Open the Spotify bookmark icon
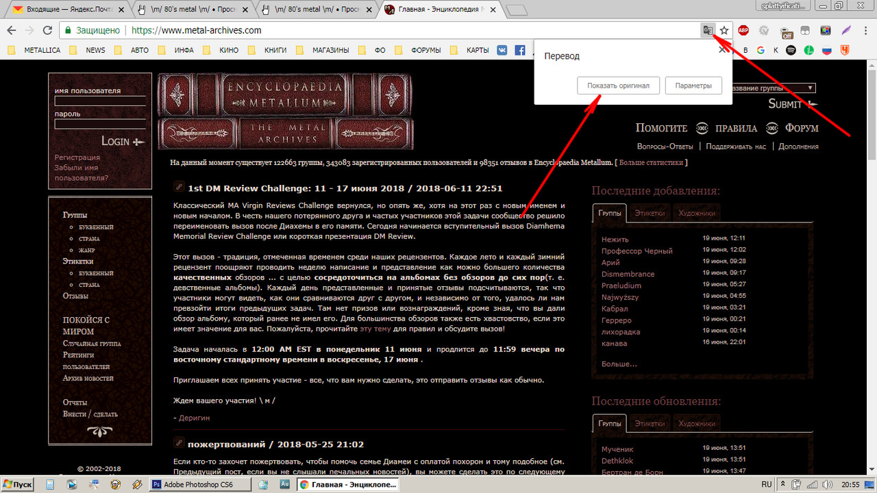 (791, 50)
